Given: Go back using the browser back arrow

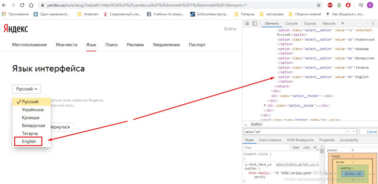Looking at the screenshot, I should (4, 5).
